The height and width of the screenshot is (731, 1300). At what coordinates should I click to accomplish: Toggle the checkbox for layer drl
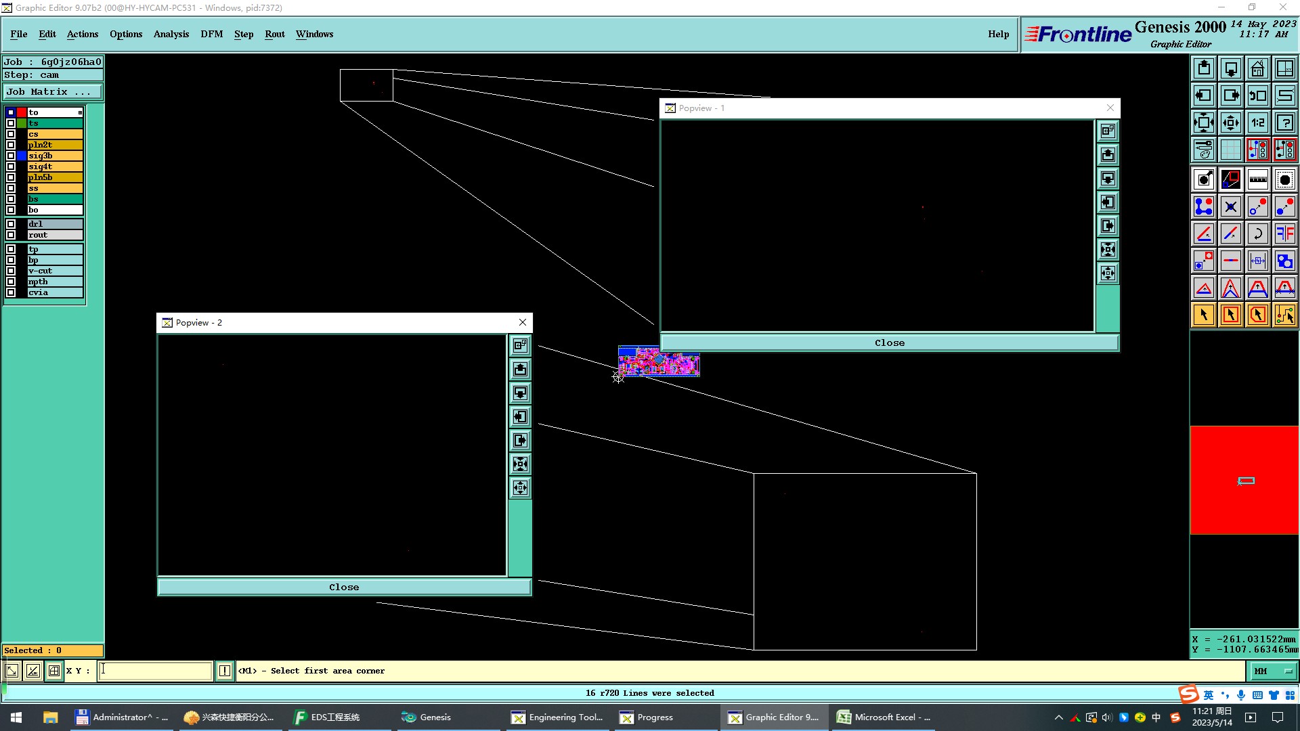(11, 224)
